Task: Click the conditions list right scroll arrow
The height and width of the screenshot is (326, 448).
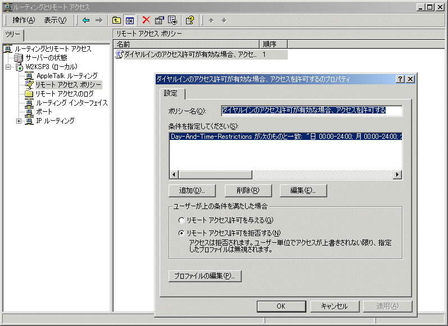Action: pos(397,175)
